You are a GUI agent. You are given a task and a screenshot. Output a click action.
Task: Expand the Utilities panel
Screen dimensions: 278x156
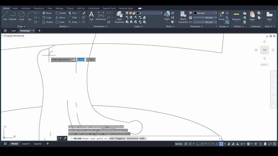(x=238, y=26)
